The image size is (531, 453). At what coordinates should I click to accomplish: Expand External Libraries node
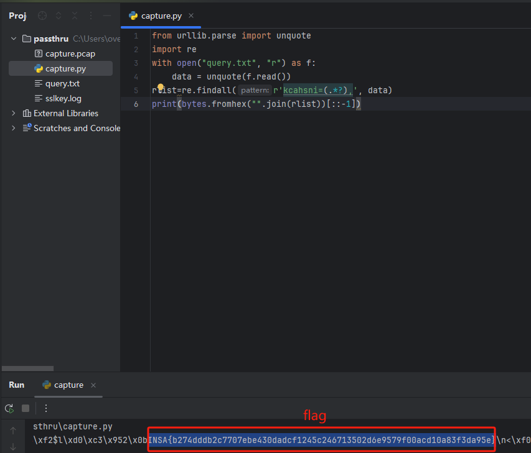14,113
